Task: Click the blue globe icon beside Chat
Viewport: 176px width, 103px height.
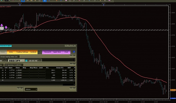Action: (x=74, y=52)
